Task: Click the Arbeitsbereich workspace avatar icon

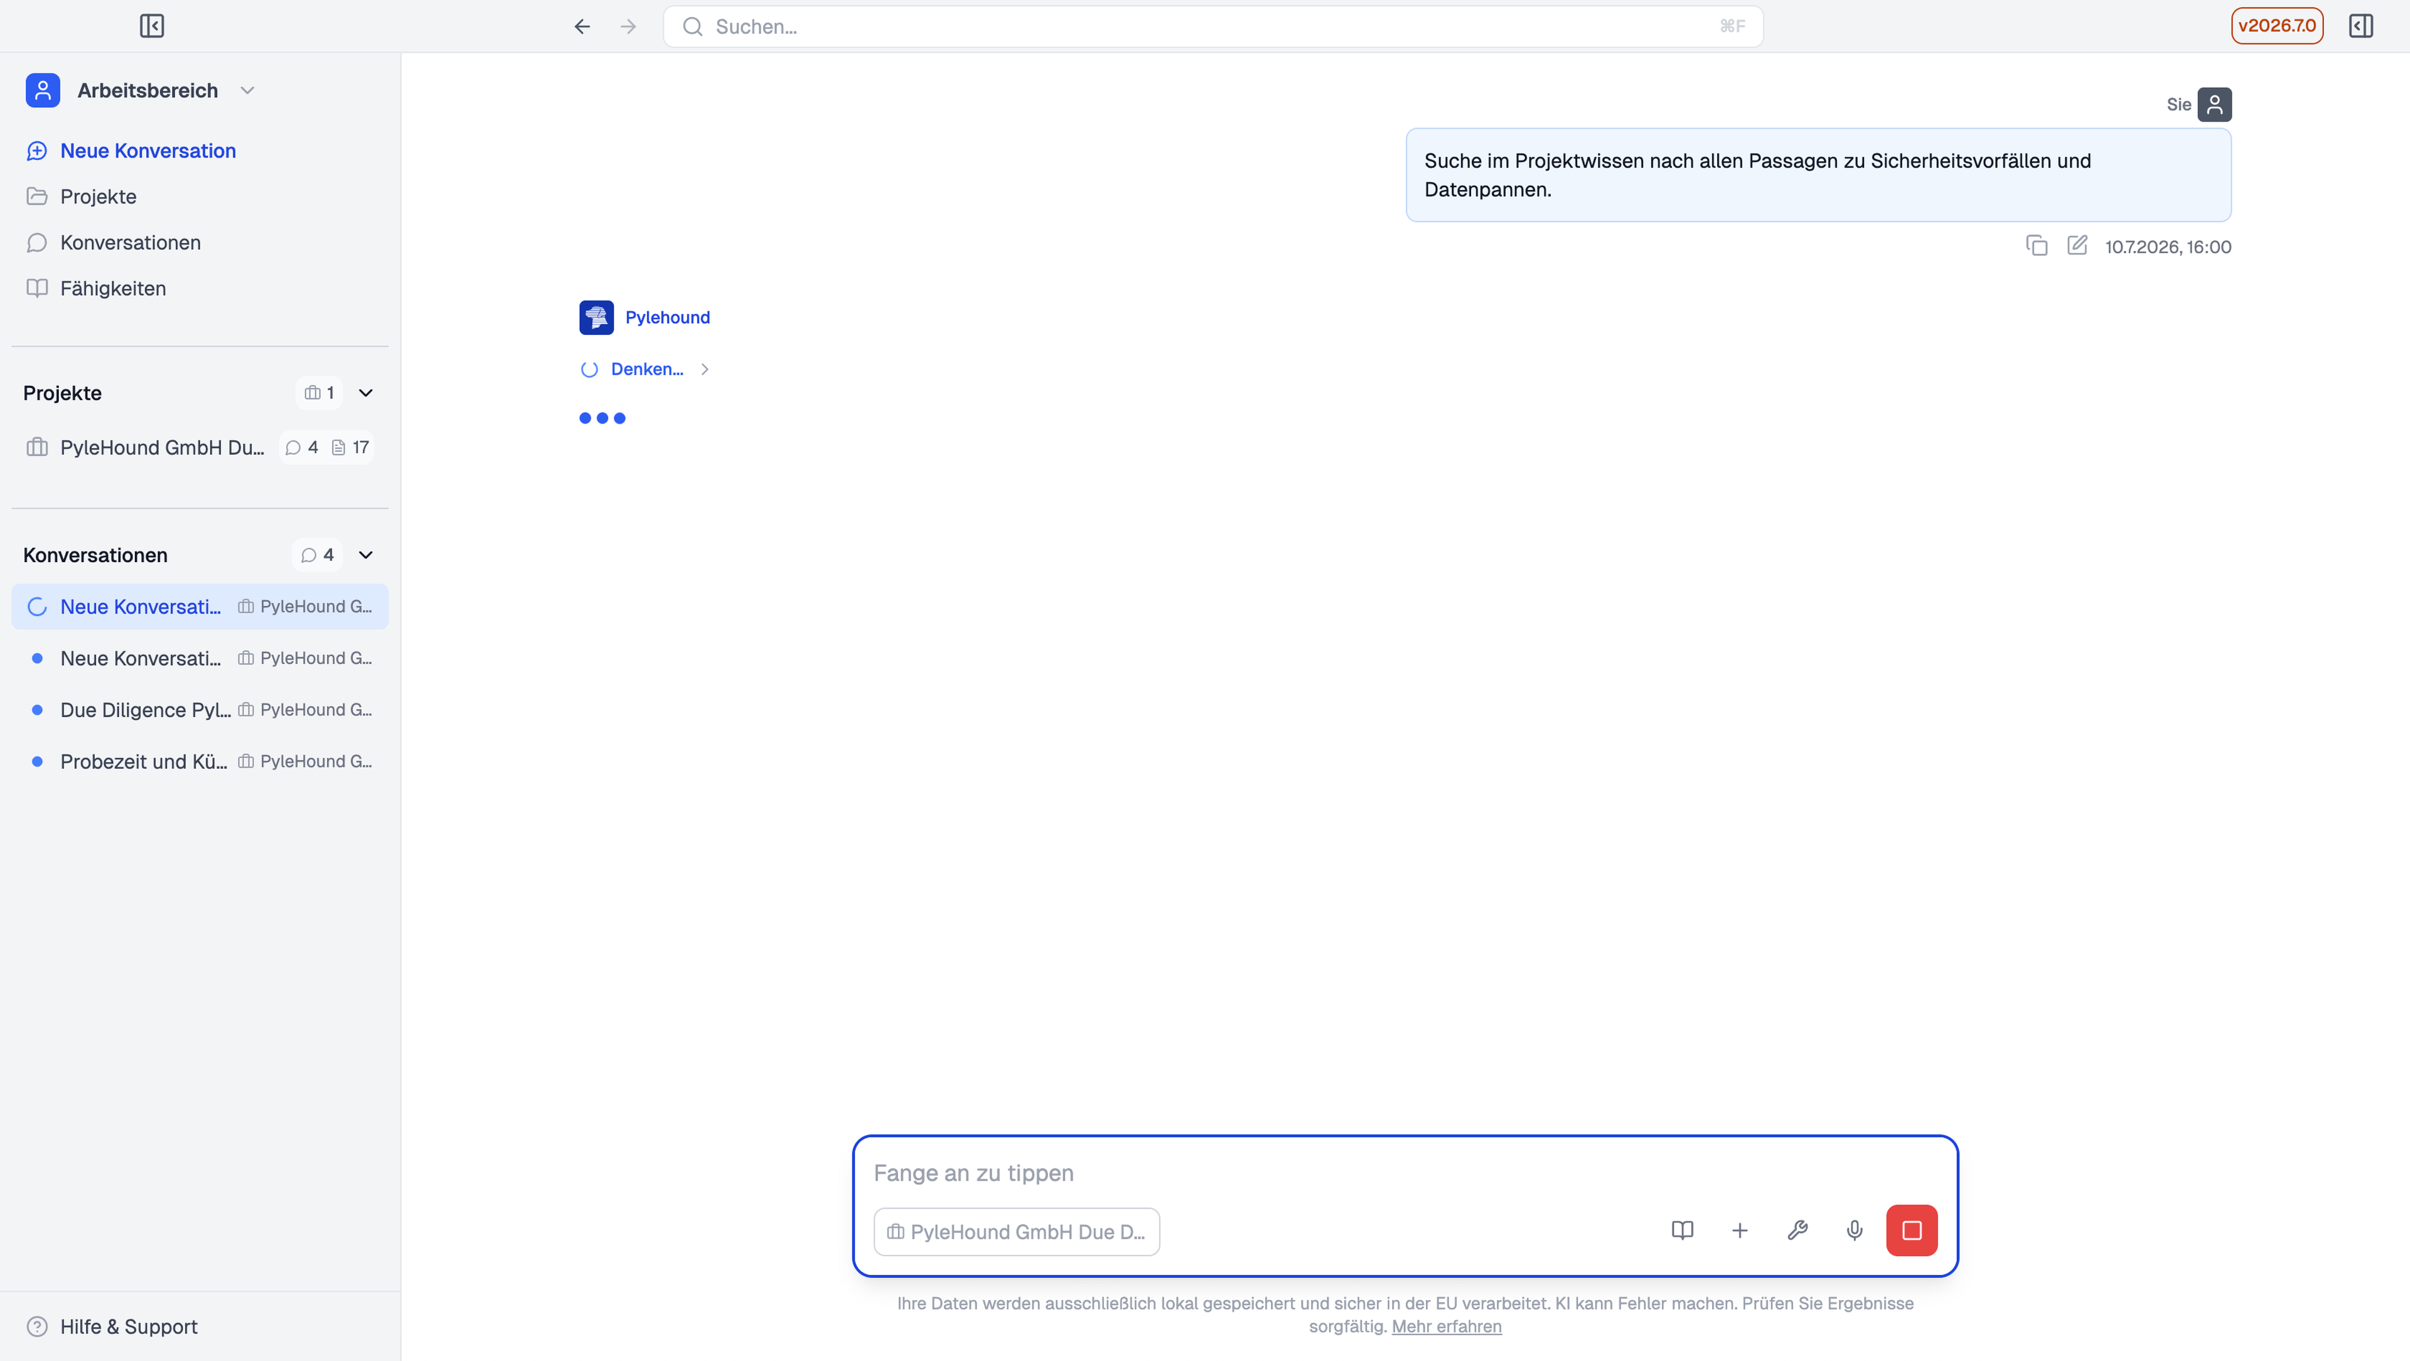Action: coord(43,91)
